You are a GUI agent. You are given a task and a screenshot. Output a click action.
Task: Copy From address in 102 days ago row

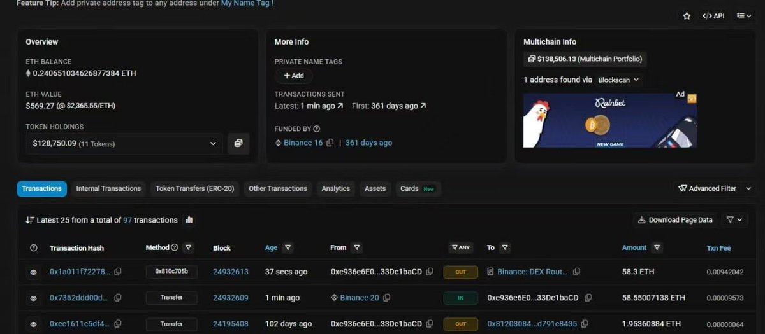click(430, 324)
